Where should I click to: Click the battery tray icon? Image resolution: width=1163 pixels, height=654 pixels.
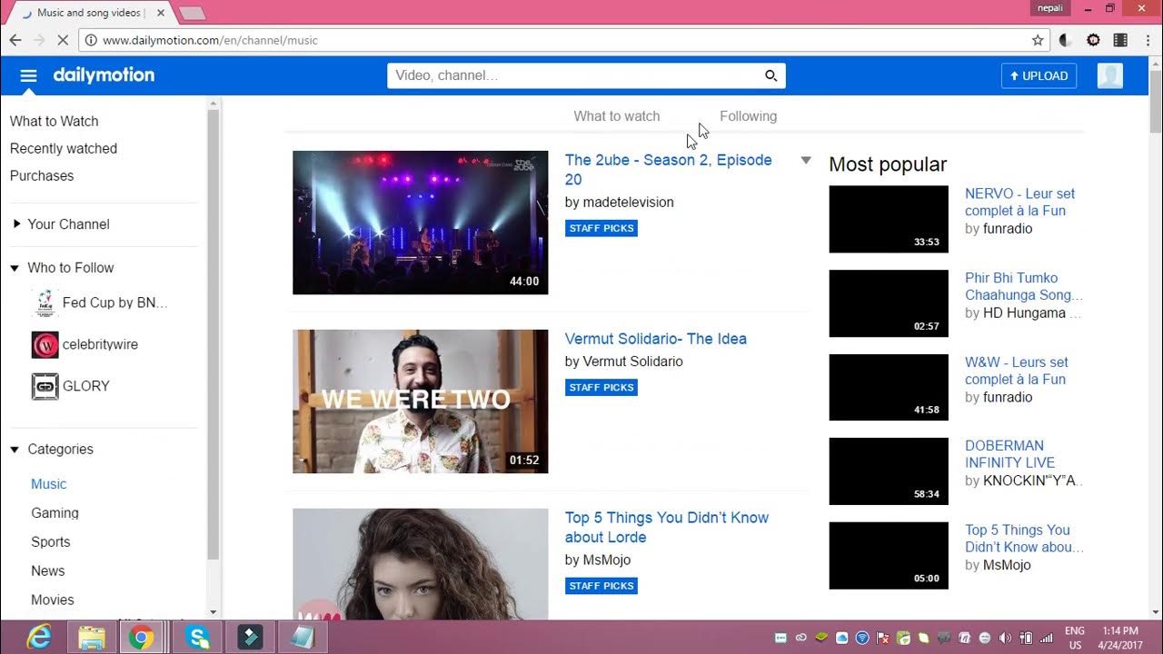1026,638
